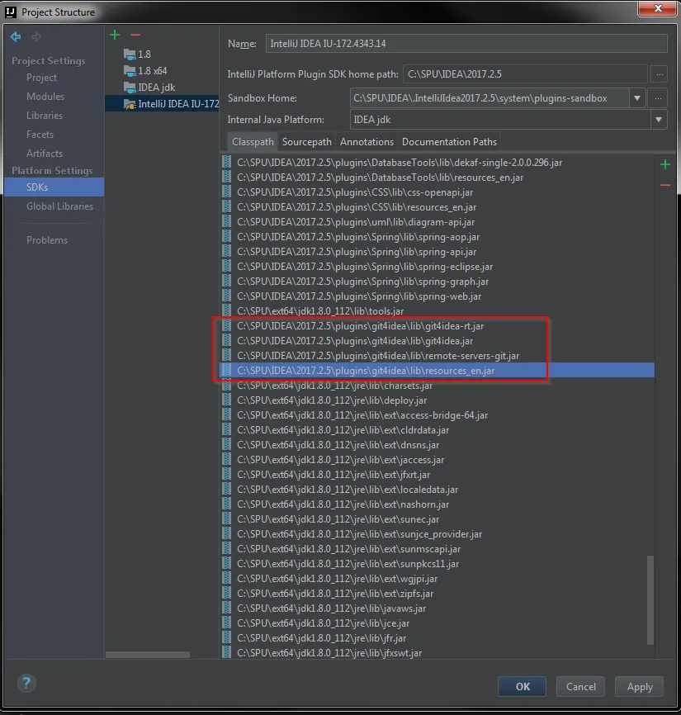
Task: Open the Artifacts settings page
Action: pos(45,154)
